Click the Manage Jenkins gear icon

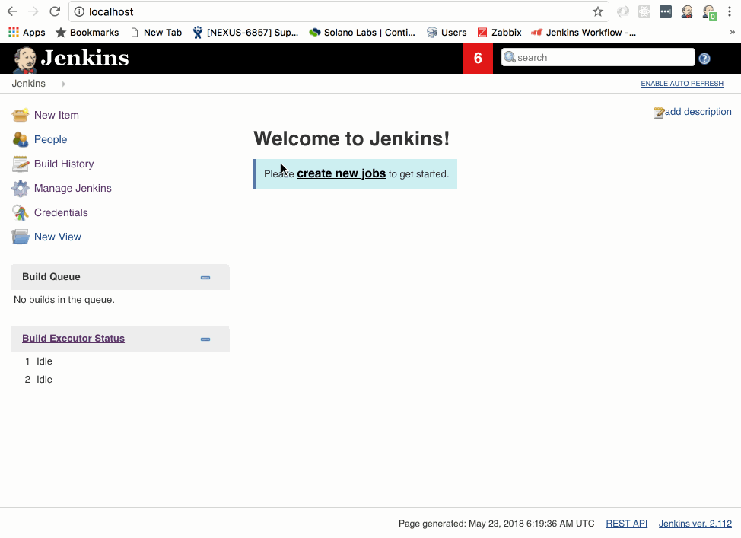(21, 188)
